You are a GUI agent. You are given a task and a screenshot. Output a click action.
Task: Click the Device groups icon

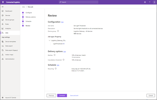tap(3, 20)
